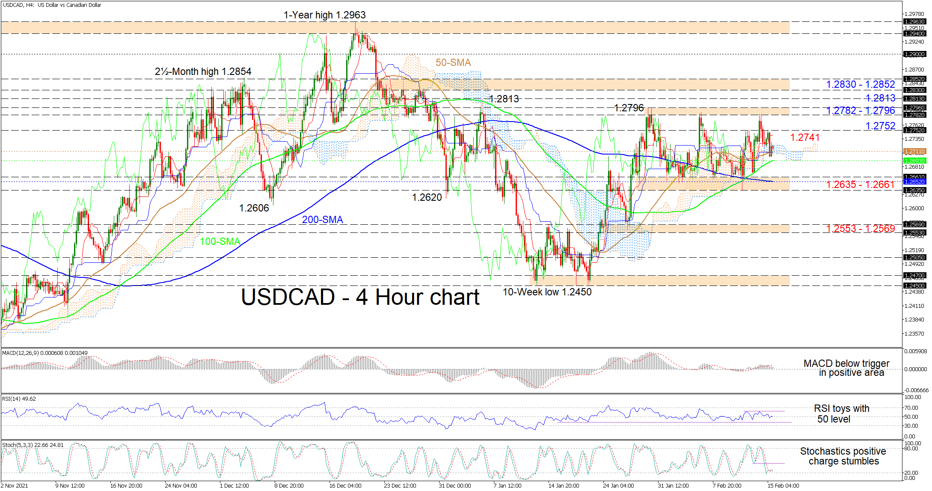Viewport: 932px width, 491px height.
Task: Click the 15 Feb 04:00 date marker
Action: pos(783,485)
